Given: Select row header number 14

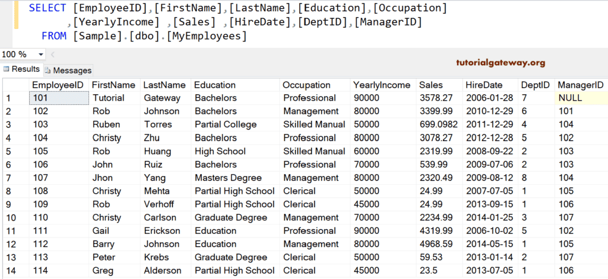Looking at the screenshot, I should [x=15, y=271].
